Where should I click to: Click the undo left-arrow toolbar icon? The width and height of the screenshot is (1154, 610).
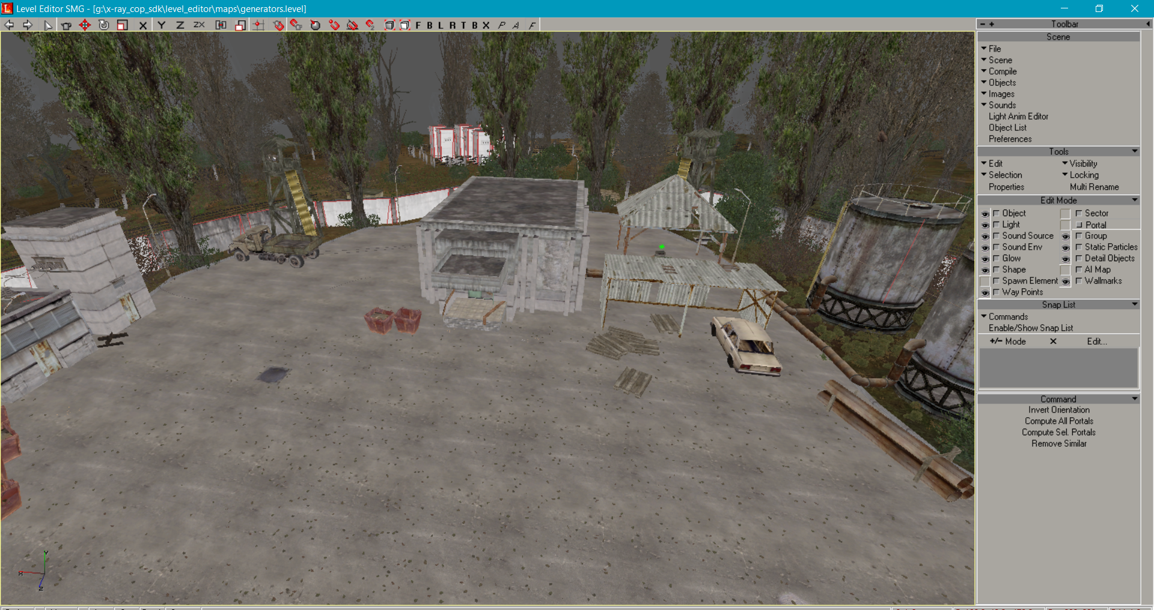9,25
